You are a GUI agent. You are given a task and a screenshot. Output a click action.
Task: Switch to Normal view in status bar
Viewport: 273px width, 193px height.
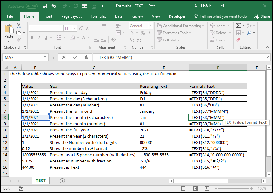(183, 188)
